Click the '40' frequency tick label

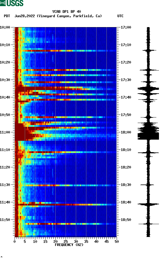tap(96, 242)
